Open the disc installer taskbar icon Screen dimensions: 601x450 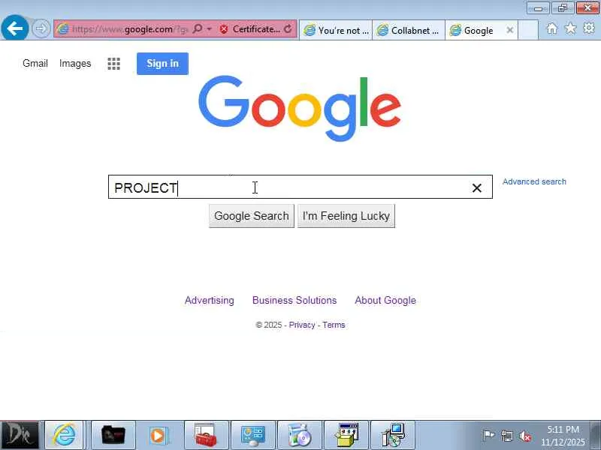[300, 435]
